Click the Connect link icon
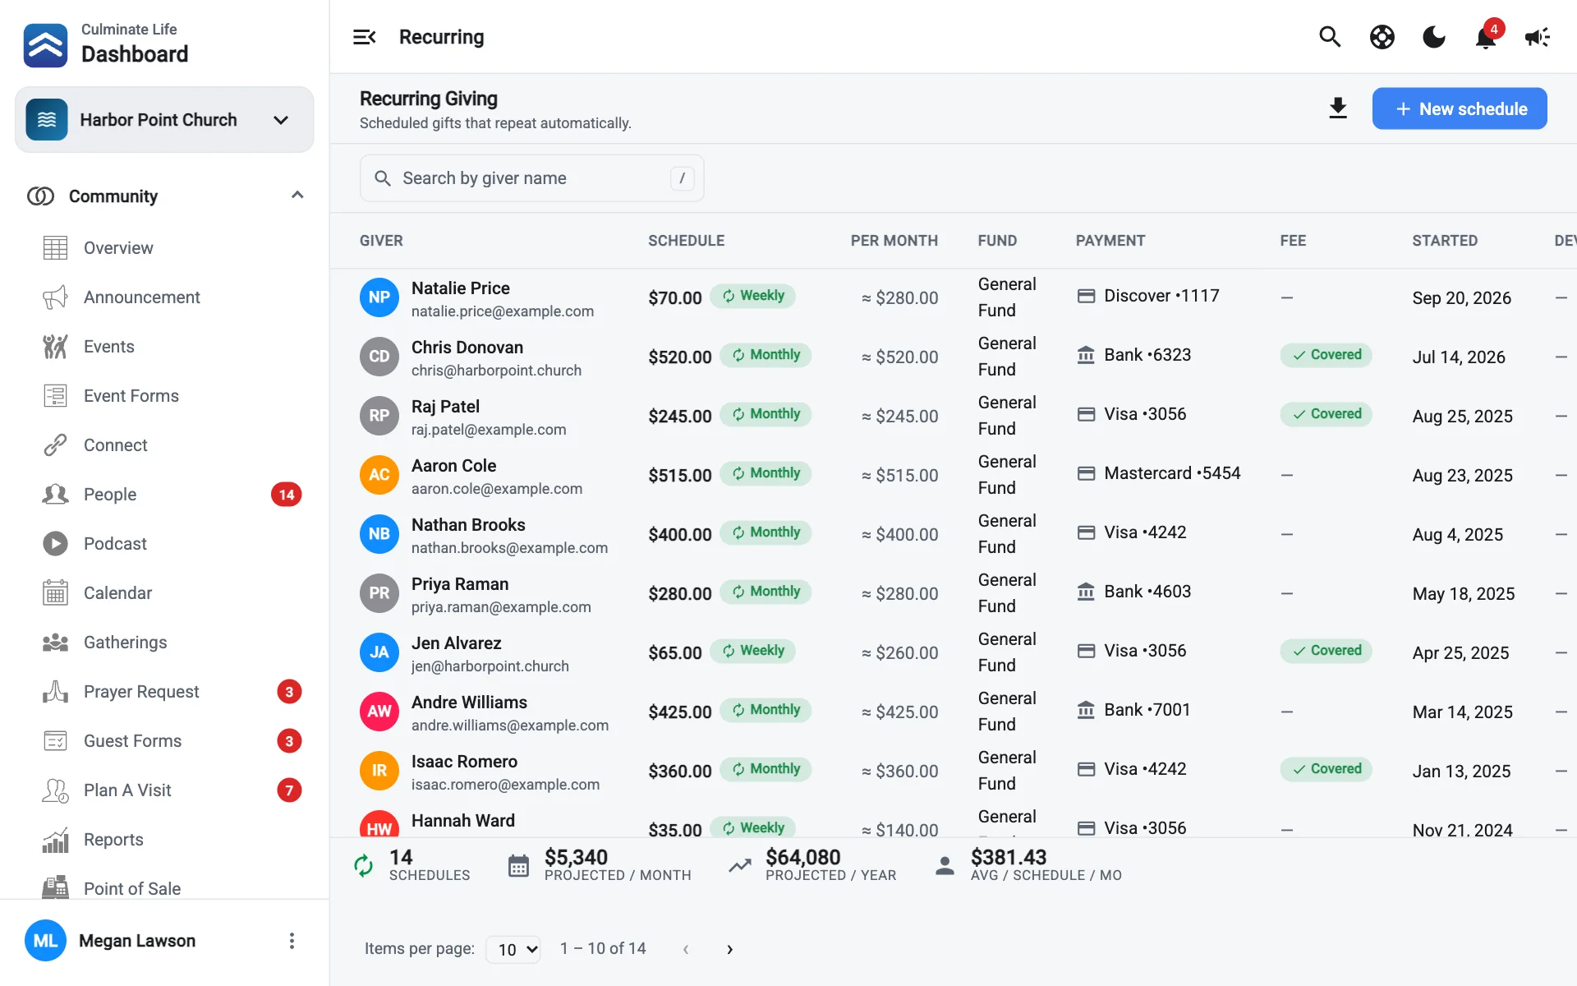The height and width of the screenshot is (986, 1577). point(55,445)
